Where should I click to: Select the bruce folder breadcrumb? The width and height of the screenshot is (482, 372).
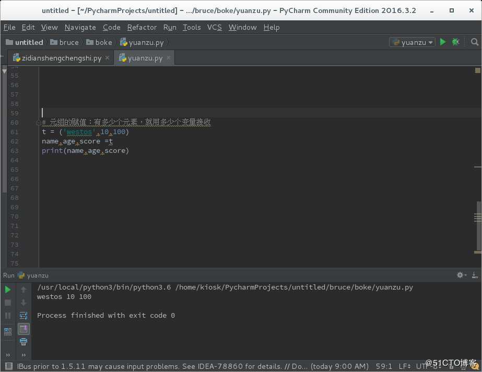coord(64,42)
